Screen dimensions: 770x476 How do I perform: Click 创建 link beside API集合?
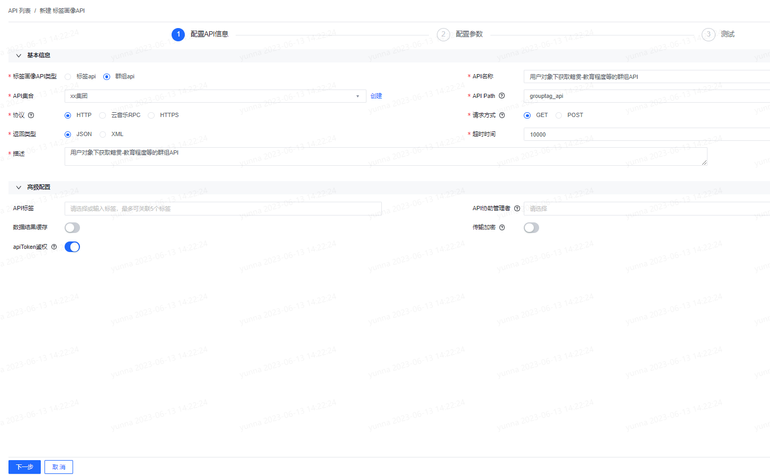tap(376, 96)
